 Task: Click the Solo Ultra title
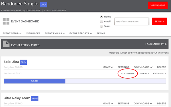point(11,62)
